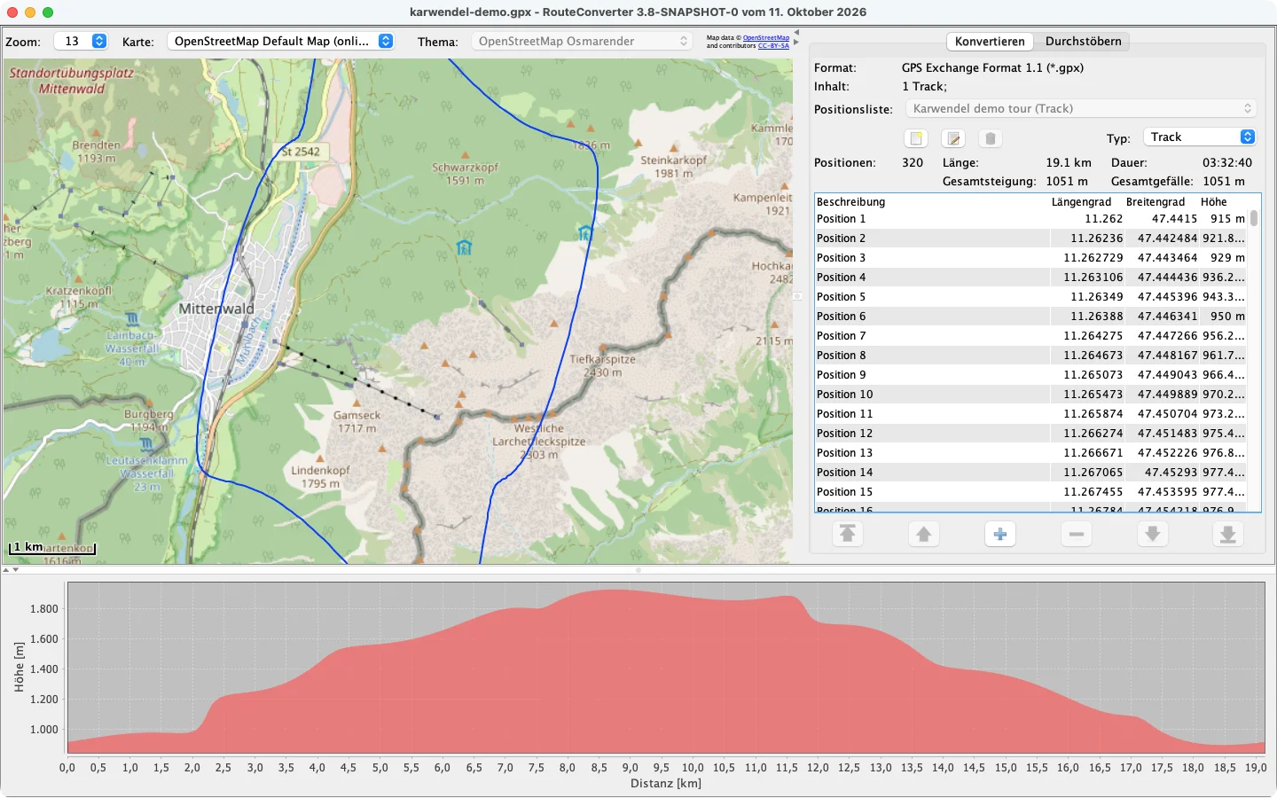Click the Gamseck 1717 m label
Viewport: 1277px width, 798px height.
point(356,421)
